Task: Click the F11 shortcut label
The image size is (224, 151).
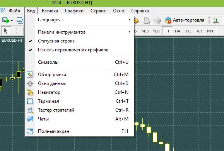Action: (125, 131)
